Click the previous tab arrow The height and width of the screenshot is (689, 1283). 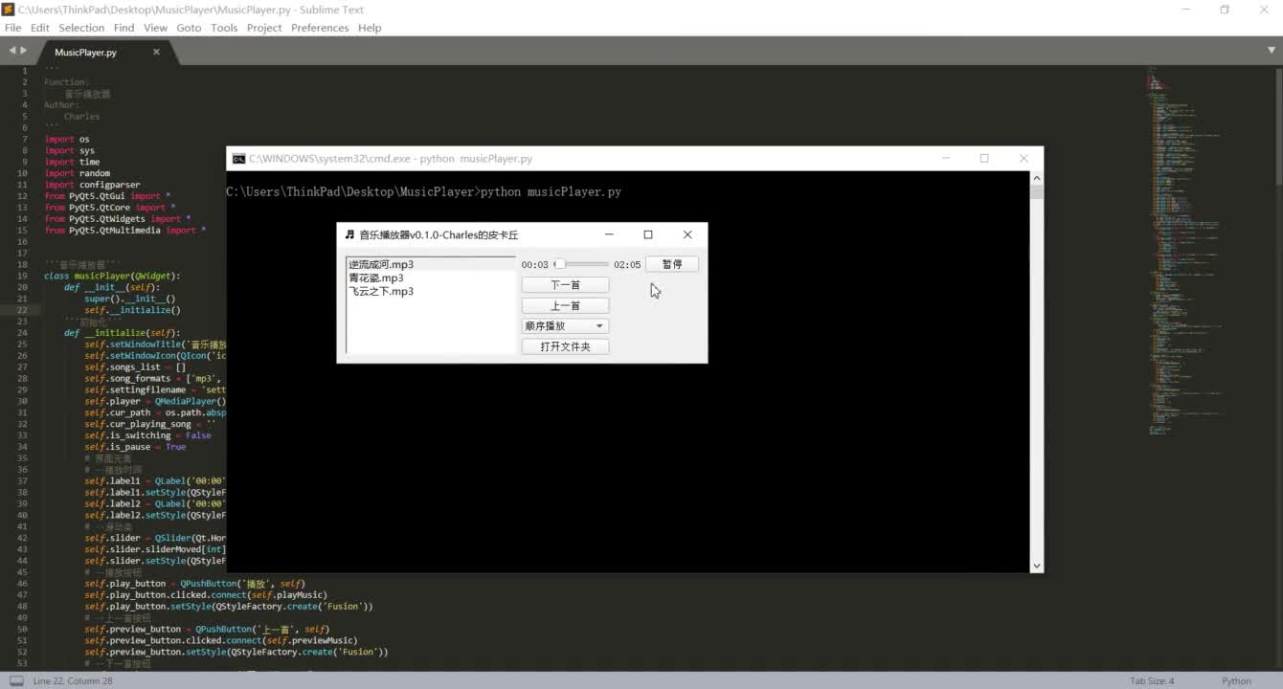point(12,51)
